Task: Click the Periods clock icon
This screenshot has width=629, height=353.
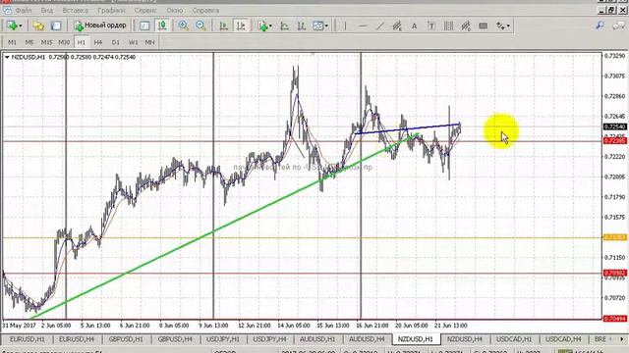Action: [x=284, y=25]
